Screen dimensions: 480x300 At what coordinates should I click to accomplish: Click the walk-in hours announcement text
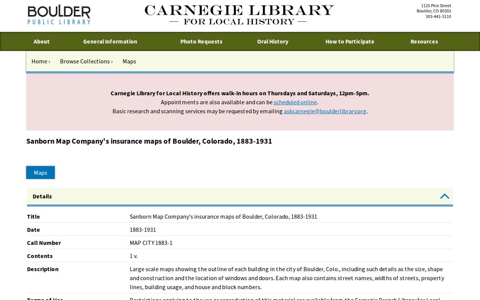coord(240,93)
